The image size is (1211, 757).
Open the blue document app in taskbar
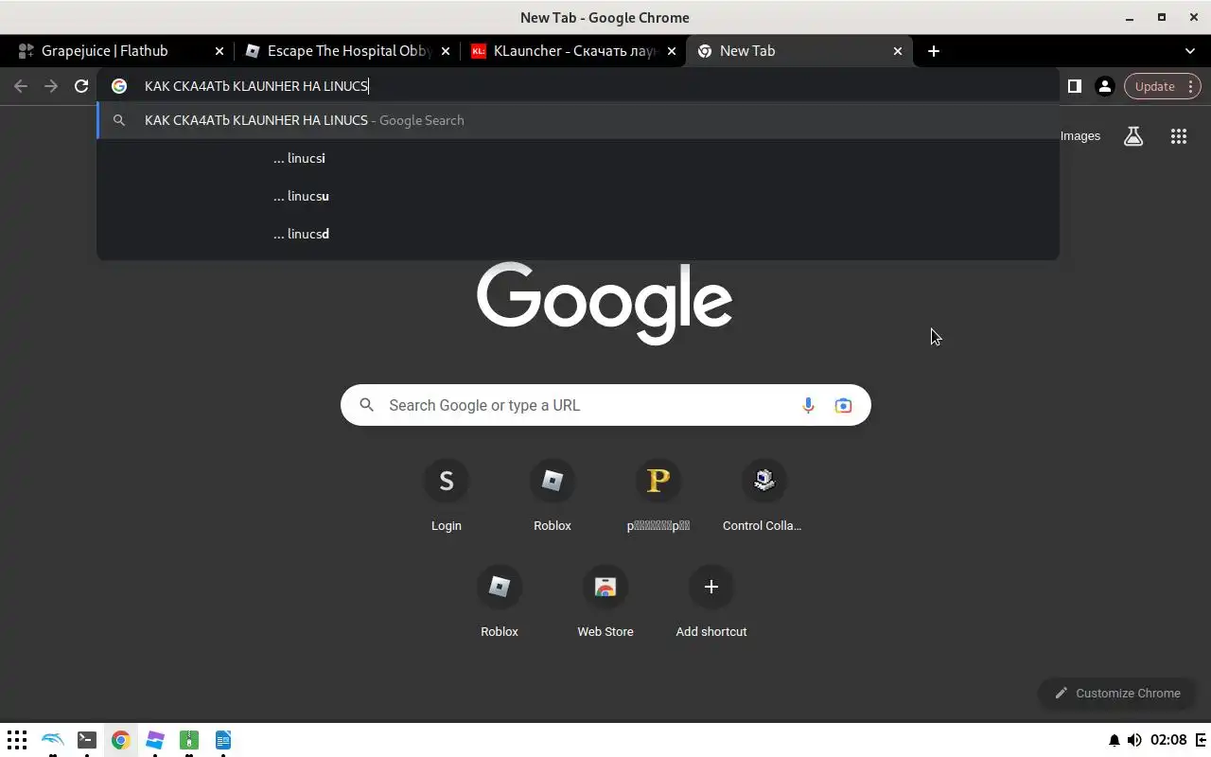pos(223,740)
